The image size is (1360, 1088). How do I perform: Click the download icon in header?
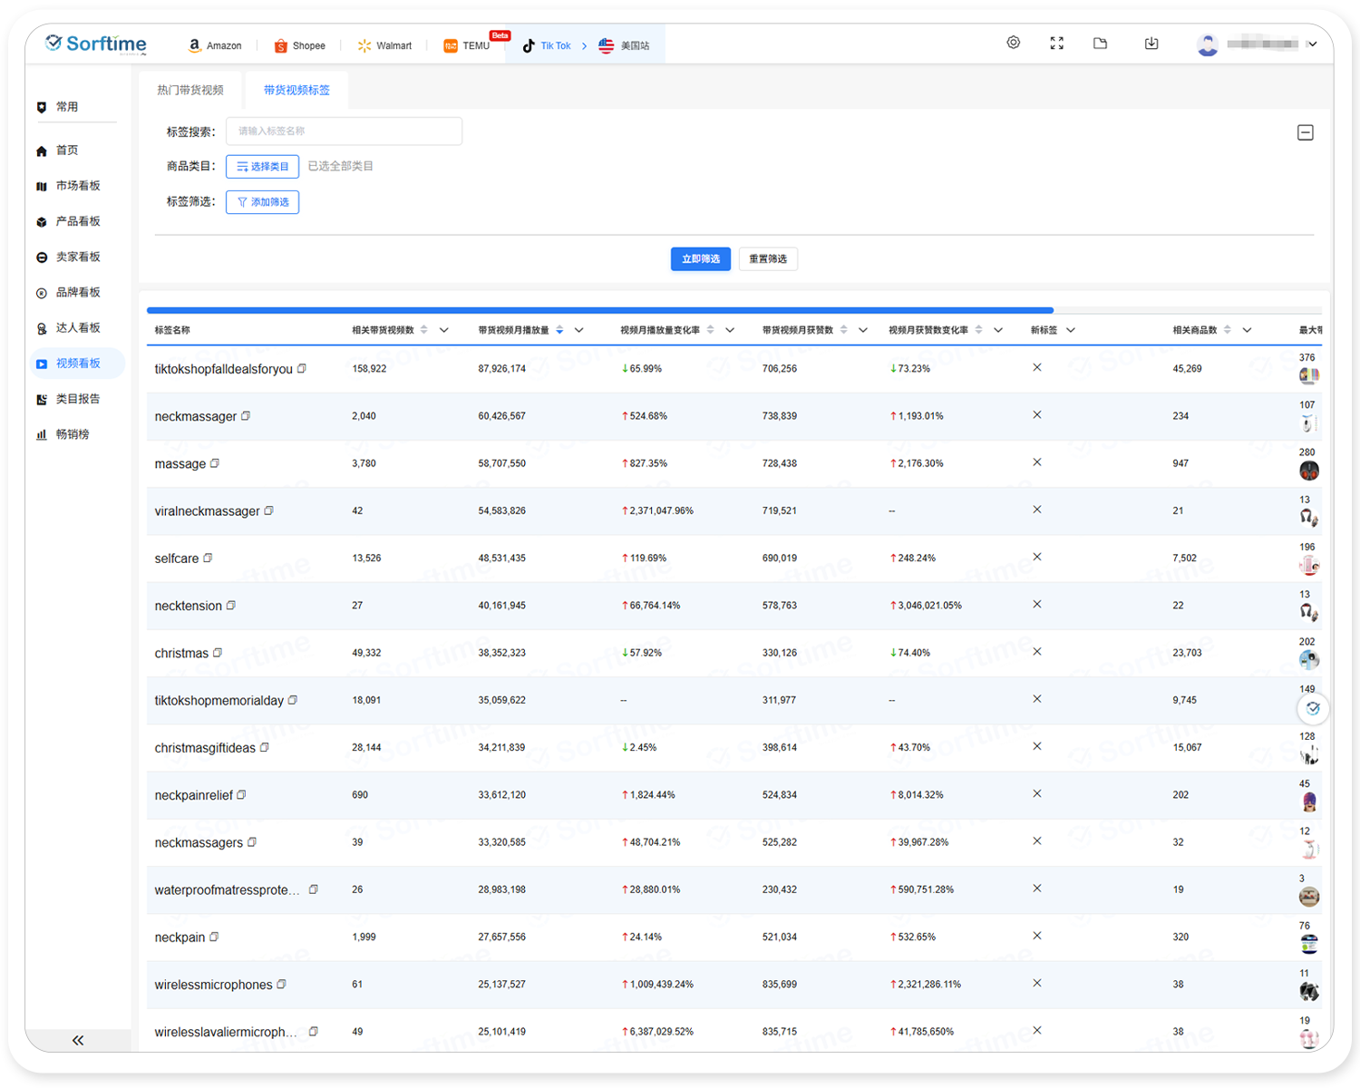tap(1151, 43)
